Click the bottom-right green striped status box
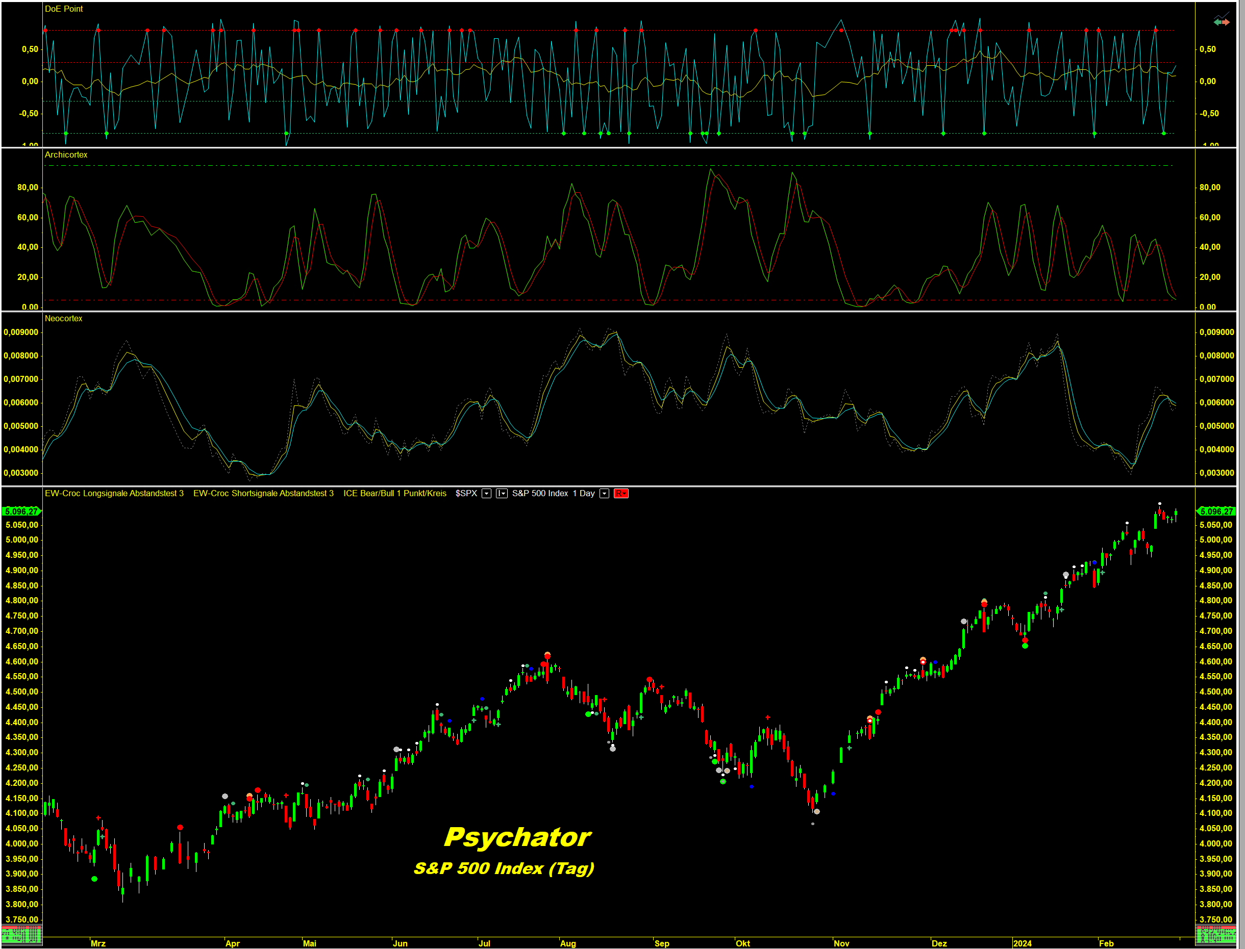The height and width of the screenshot is (949, 1245). click(1215, 934)
